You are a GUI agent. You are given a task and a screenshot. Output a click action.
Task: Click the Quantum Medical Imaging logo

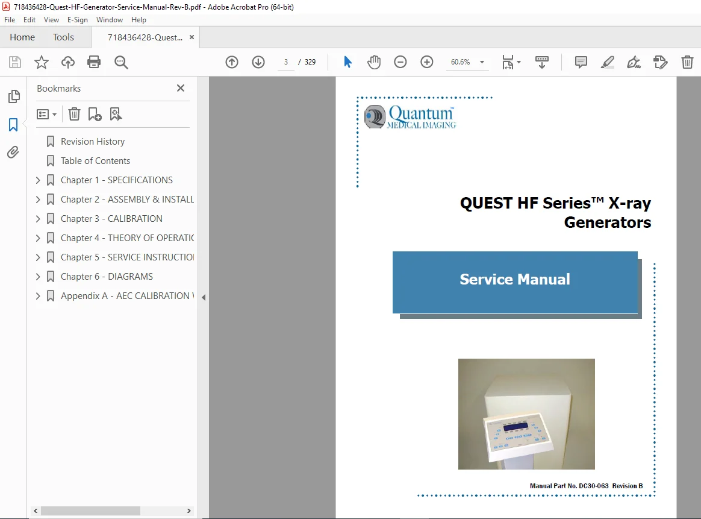coord(410,117)
